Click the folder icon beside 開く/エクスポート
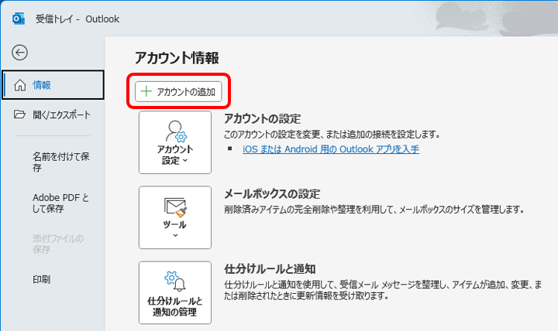 point(20,114)
